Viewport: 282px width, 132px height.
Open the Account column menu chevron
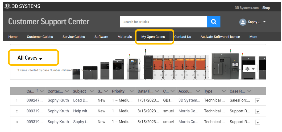pyautogui.click(x=198, y=91)
